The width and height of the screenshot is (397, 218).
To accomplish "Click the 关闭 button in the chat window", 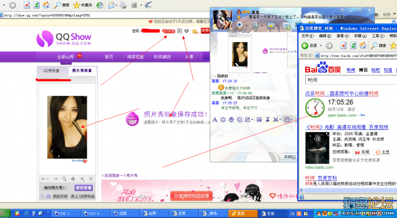I will coord(289,157).
